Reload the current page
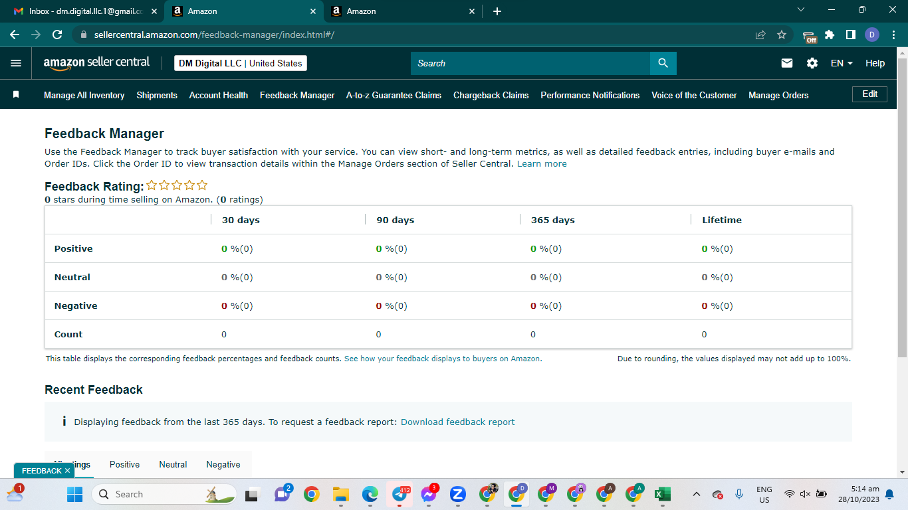Image resolution: width=908 pixels, height=510 pixels. [57, 35]
